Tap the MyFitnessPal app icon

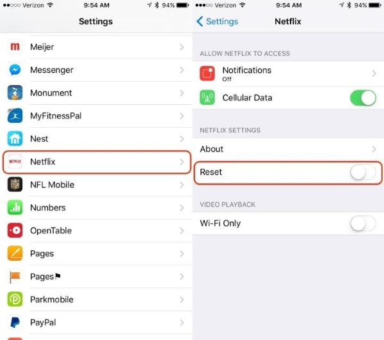tap(15, 116)
